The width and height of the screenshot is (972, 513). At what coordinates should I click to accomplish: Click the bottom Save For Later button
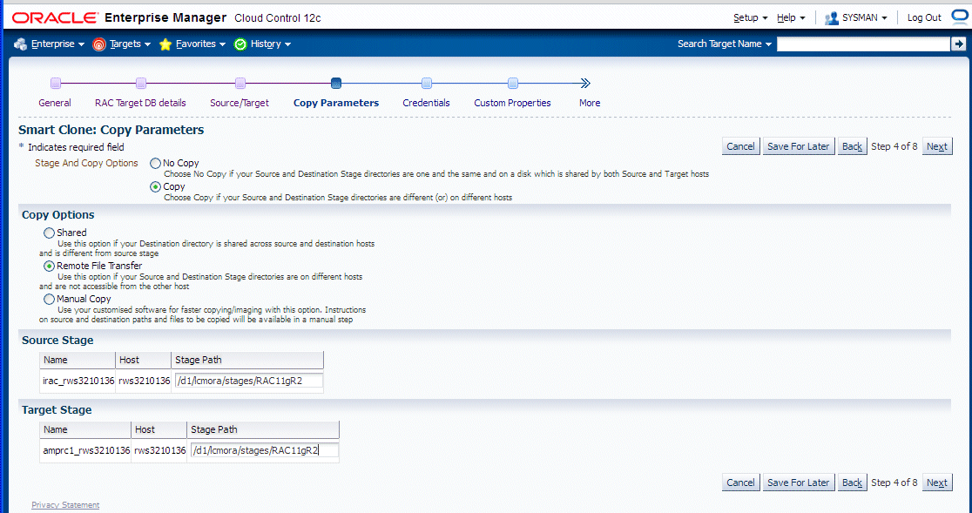coord(799,483)
